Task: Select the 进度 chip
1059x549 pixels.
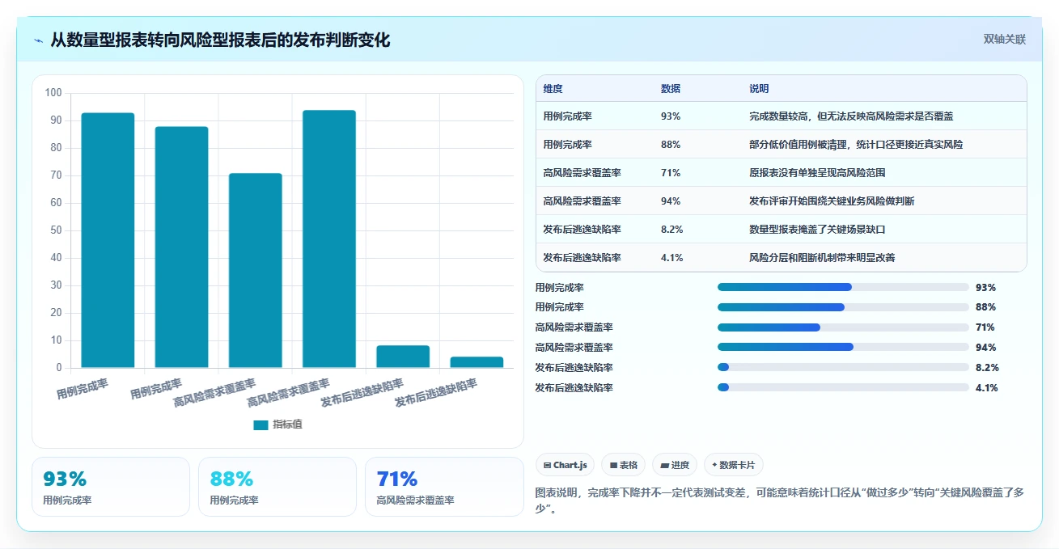Action: pos(675,465)
